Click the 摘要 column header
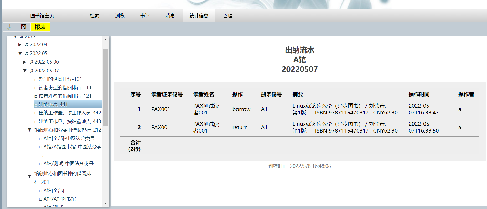 (298, 95)
